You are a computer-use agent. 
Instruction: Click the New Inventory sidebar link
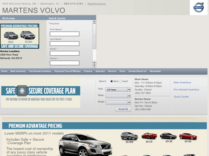pyautogui.click(x=182, y=82)
